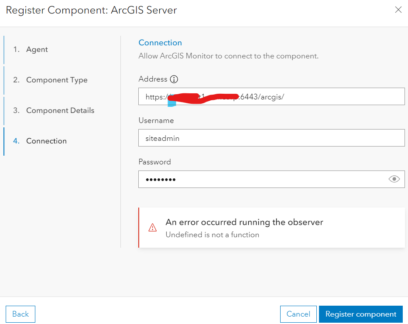The width and height of the screenshot is (408, 324).
Task: Click the Cancel button
Action: point(298,314)
